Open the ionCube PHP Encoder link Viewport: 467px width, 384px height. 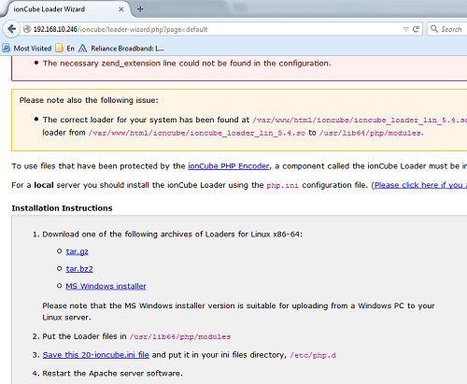click(229, 166)
